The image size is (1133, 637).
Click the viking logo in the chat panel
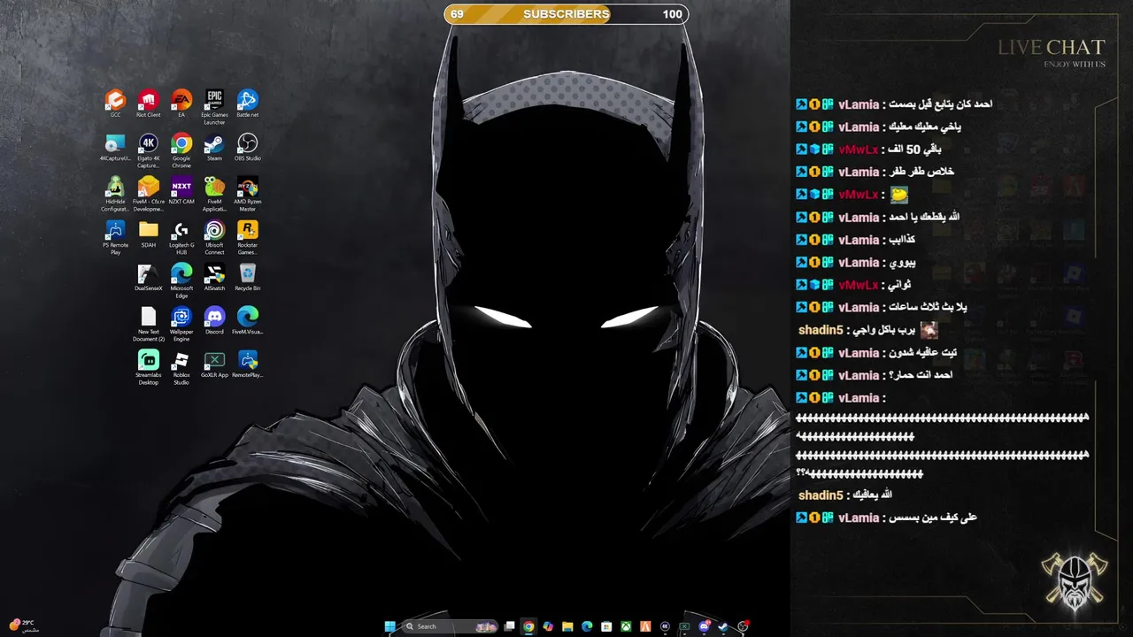click(x=1075, y=582)
